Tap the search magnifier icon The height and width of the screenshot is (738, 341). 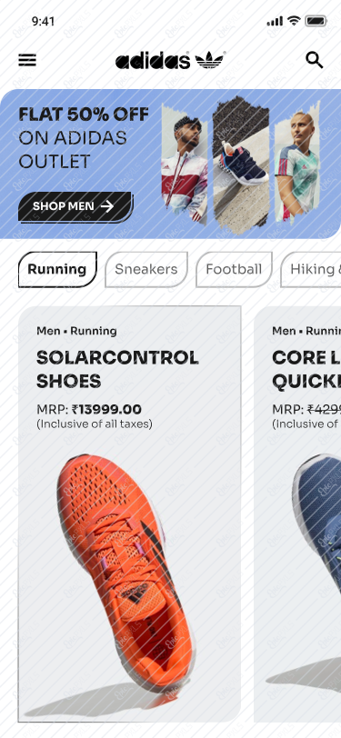(314, 60)
